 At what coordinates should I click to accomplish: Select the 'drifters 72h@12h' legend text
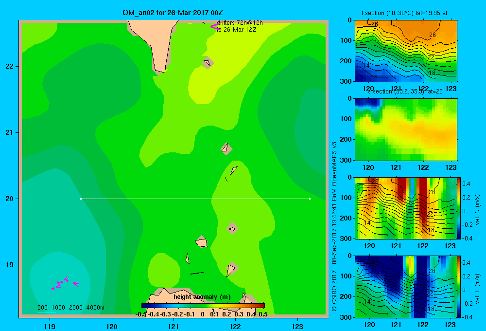pyautogui.click(x=240, y=23)
